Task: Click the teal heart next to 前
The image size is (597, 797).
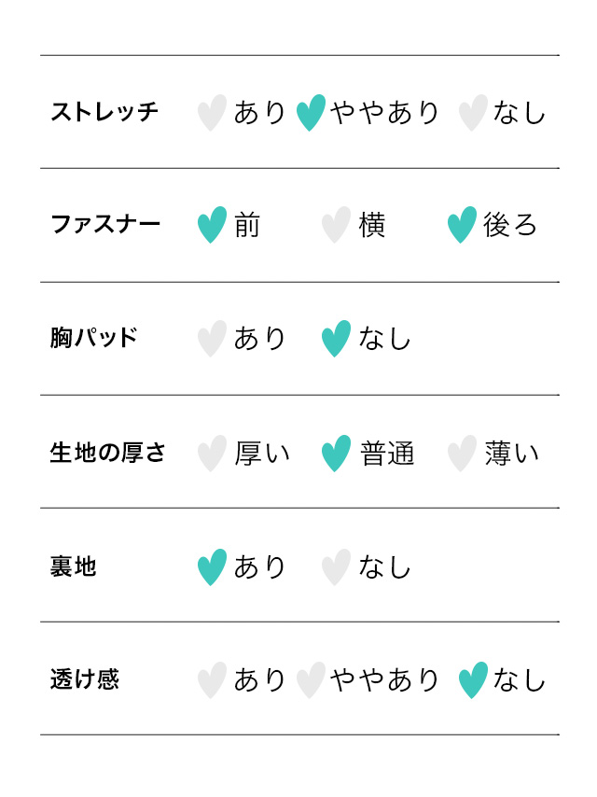Action: point(212,225)
